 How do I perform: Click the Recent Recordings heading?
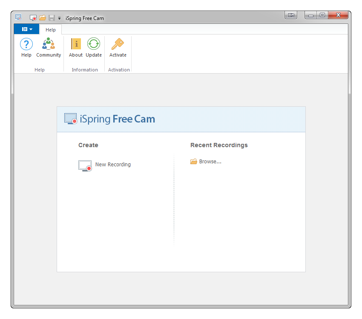click(219, 145)
